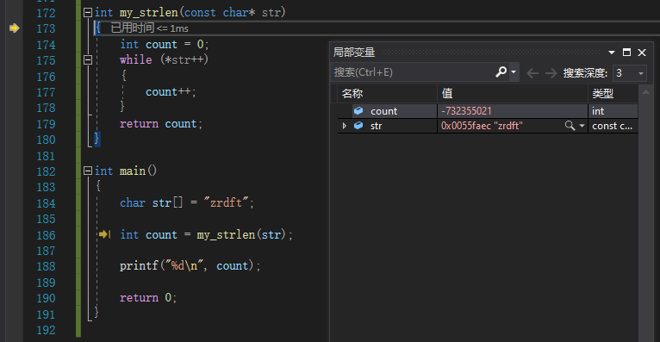This screenshot has height=342, width=660.
Task: Click the previous search result arrow
Action: pyautogui.click(x=532, y=73)
